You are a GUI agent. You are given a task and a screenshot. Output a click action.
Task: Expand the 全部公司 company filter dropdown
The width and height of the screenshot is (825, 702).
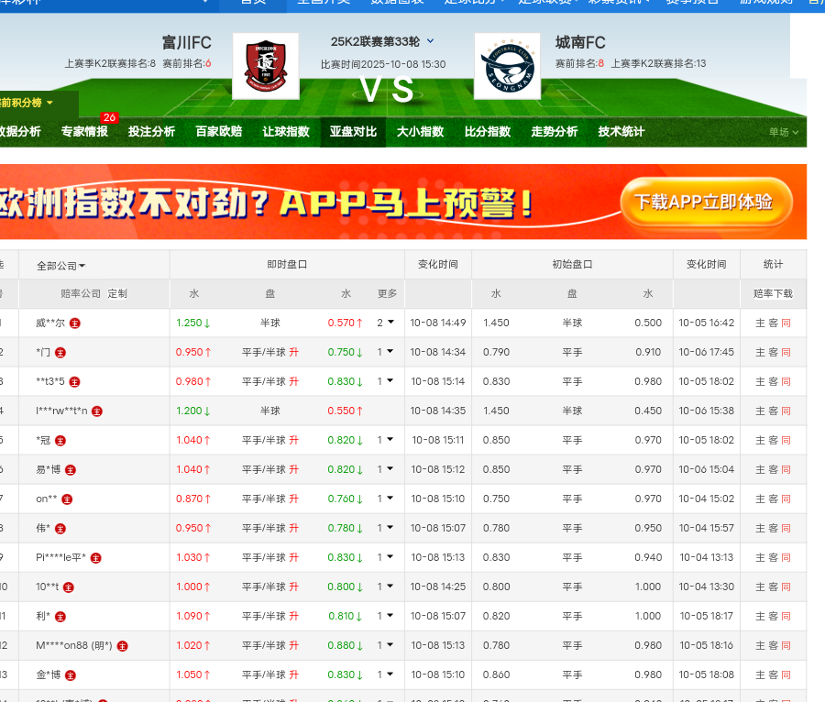pos(61,266)
